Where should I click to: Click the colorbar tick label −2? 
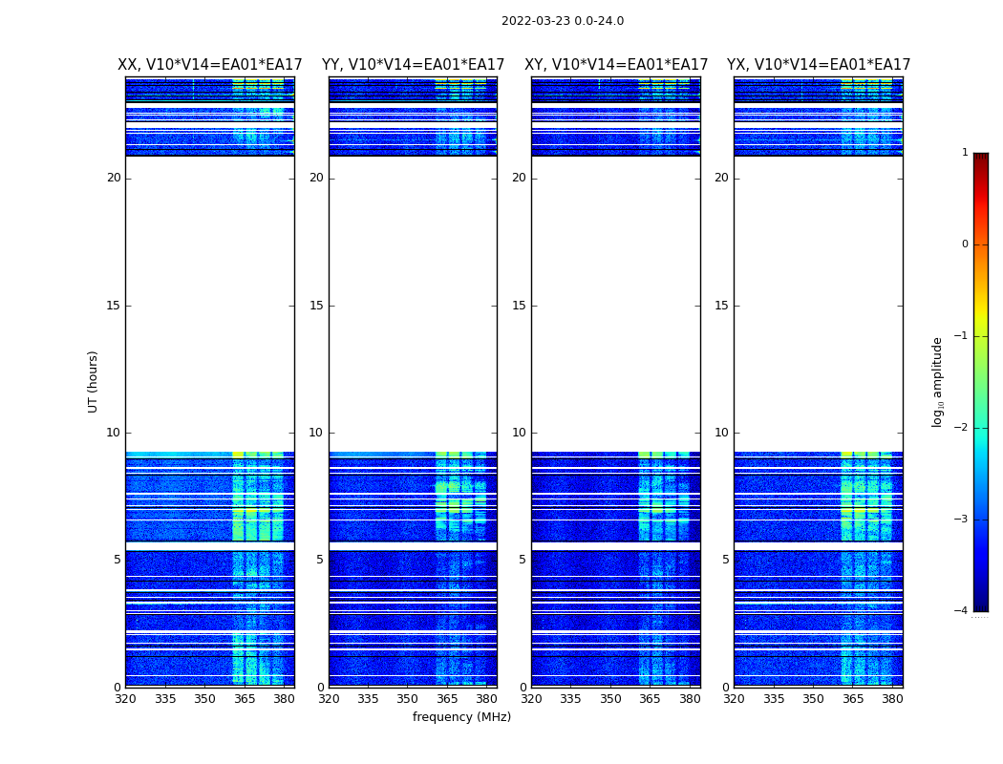click(x=961, y=427)
